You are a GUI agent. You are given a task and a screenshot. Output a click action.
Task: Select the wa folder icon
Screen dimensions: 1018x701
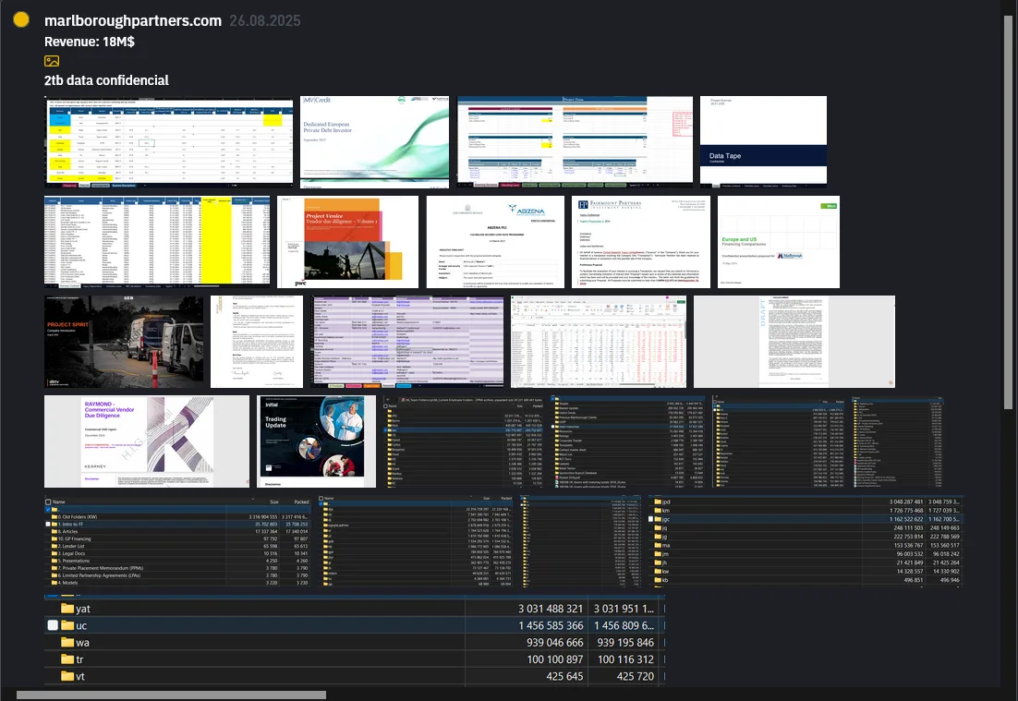click(67, 642)
